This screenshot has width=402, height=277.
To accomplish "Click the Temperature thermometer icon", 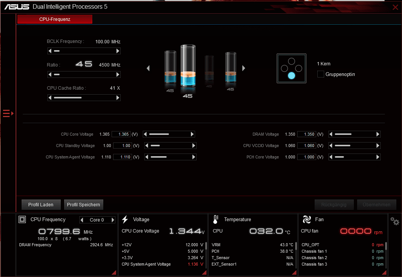I will [216, 220].
